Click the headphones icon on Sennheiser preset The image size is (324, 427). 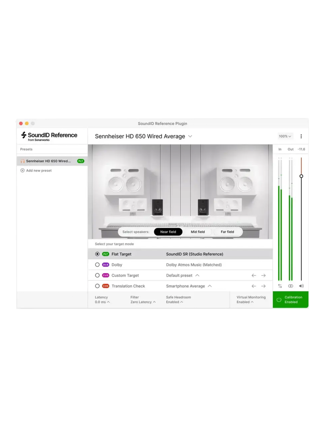point(22,161)
